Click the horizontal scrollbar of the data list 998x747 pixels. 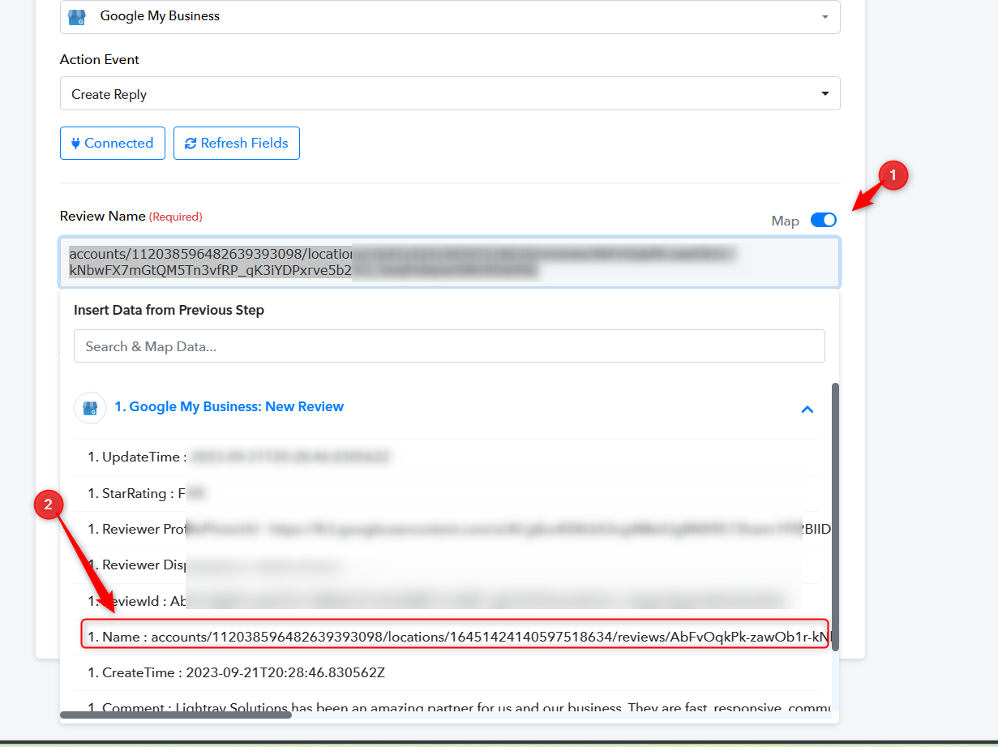coord(176,715)
